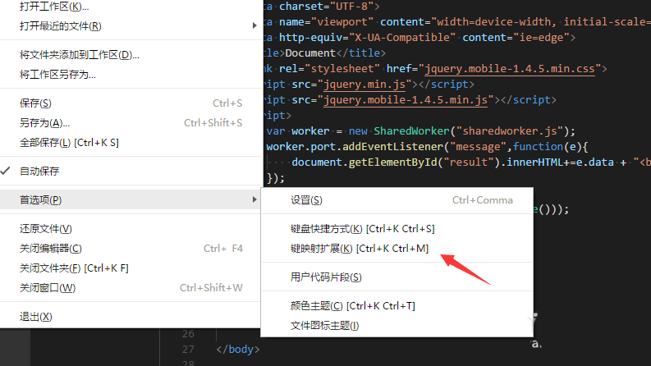Click 保存 in the file menu
651x366 pixels.
click(131, 103)
